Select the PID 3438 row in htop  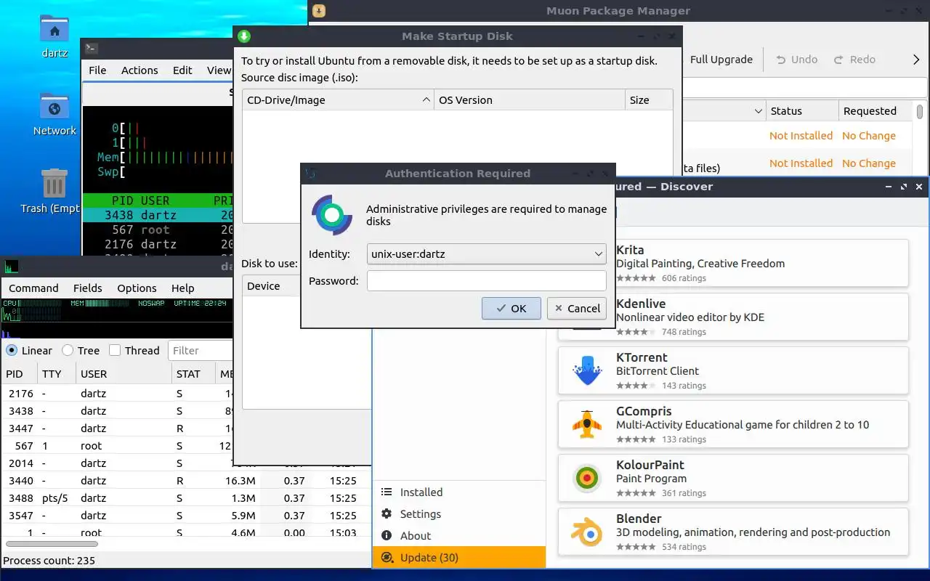(158, 215)
